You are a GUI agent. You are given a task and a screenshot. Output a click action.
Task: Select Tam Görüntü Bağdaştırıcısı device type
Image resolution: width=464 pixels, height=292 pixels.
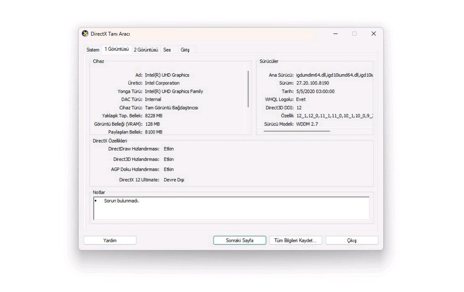171,108
